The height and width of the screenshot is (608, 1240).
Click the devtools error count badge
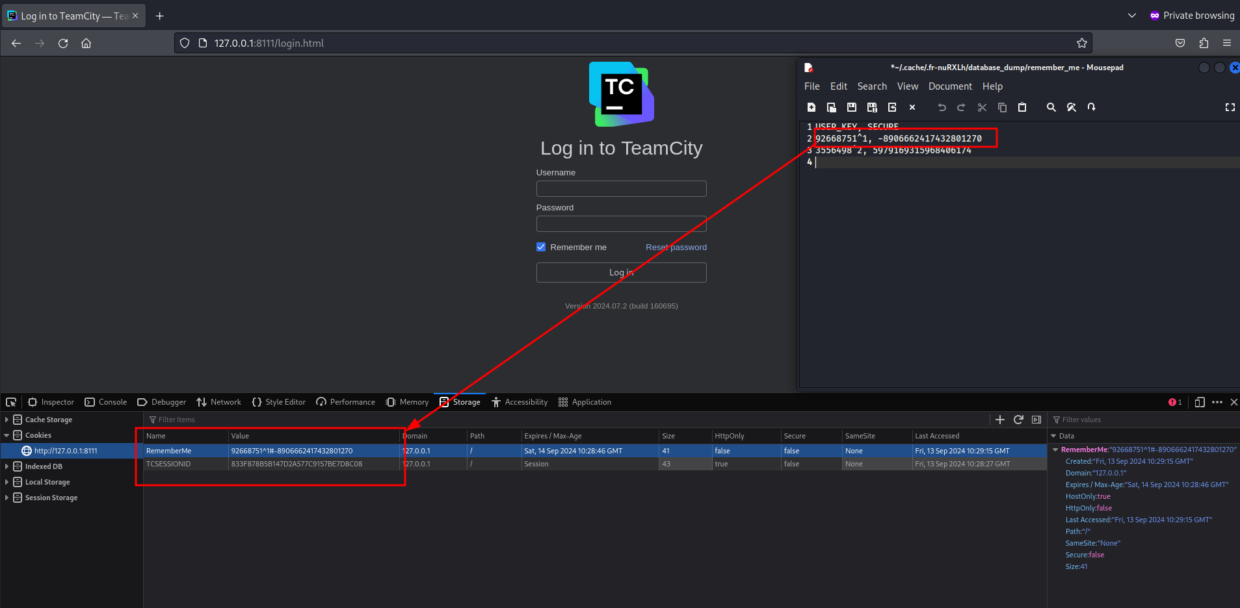(1175, 402)
